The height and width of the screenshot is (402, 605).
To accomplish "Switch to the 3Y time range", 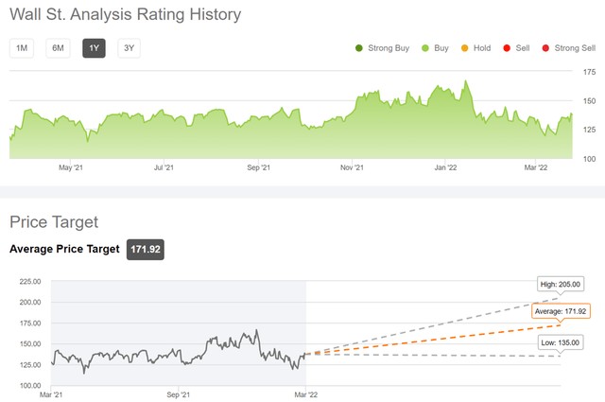I will click(129, 49).
